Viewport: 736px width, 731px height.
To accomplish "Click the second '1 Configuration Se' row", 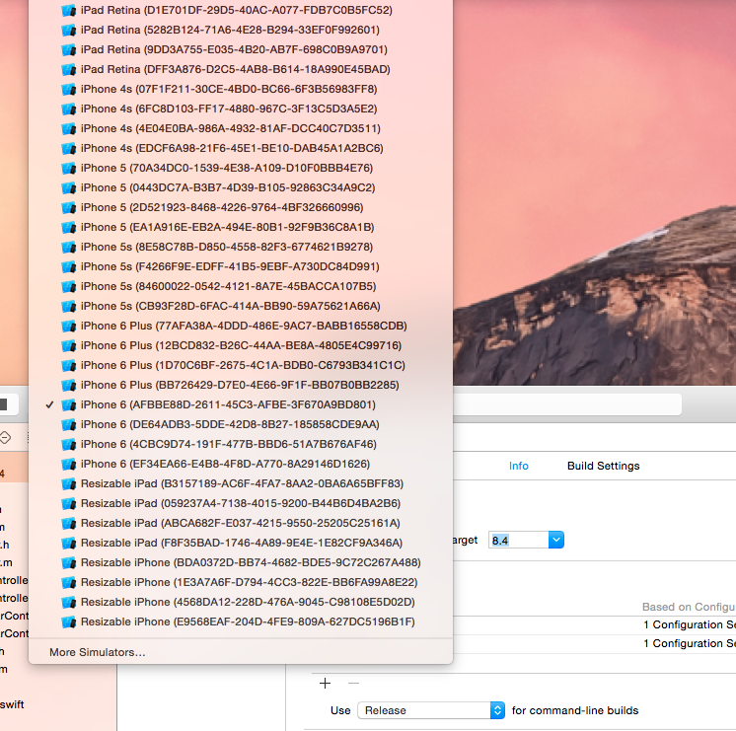I will pyautogui.click(x=689, y=643).
